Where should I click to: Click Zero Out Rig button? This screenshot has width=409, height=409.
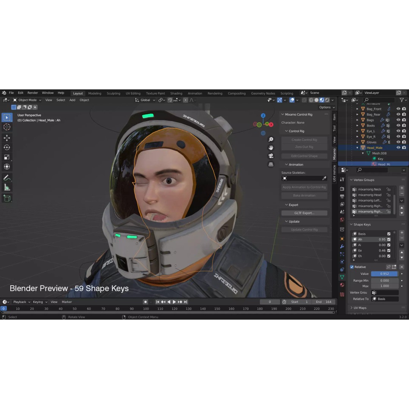[x=304, y=147]
